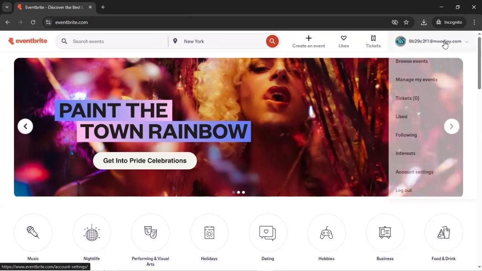Select first carousel pagination dot
Image resolution: width=482 pixels, height=271 pixels.
click(233, 192)
